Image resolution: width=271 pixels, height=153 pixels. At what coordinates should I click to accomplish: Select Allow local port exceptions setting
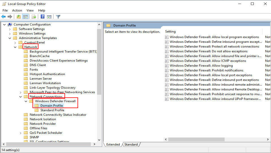[211, 75]
